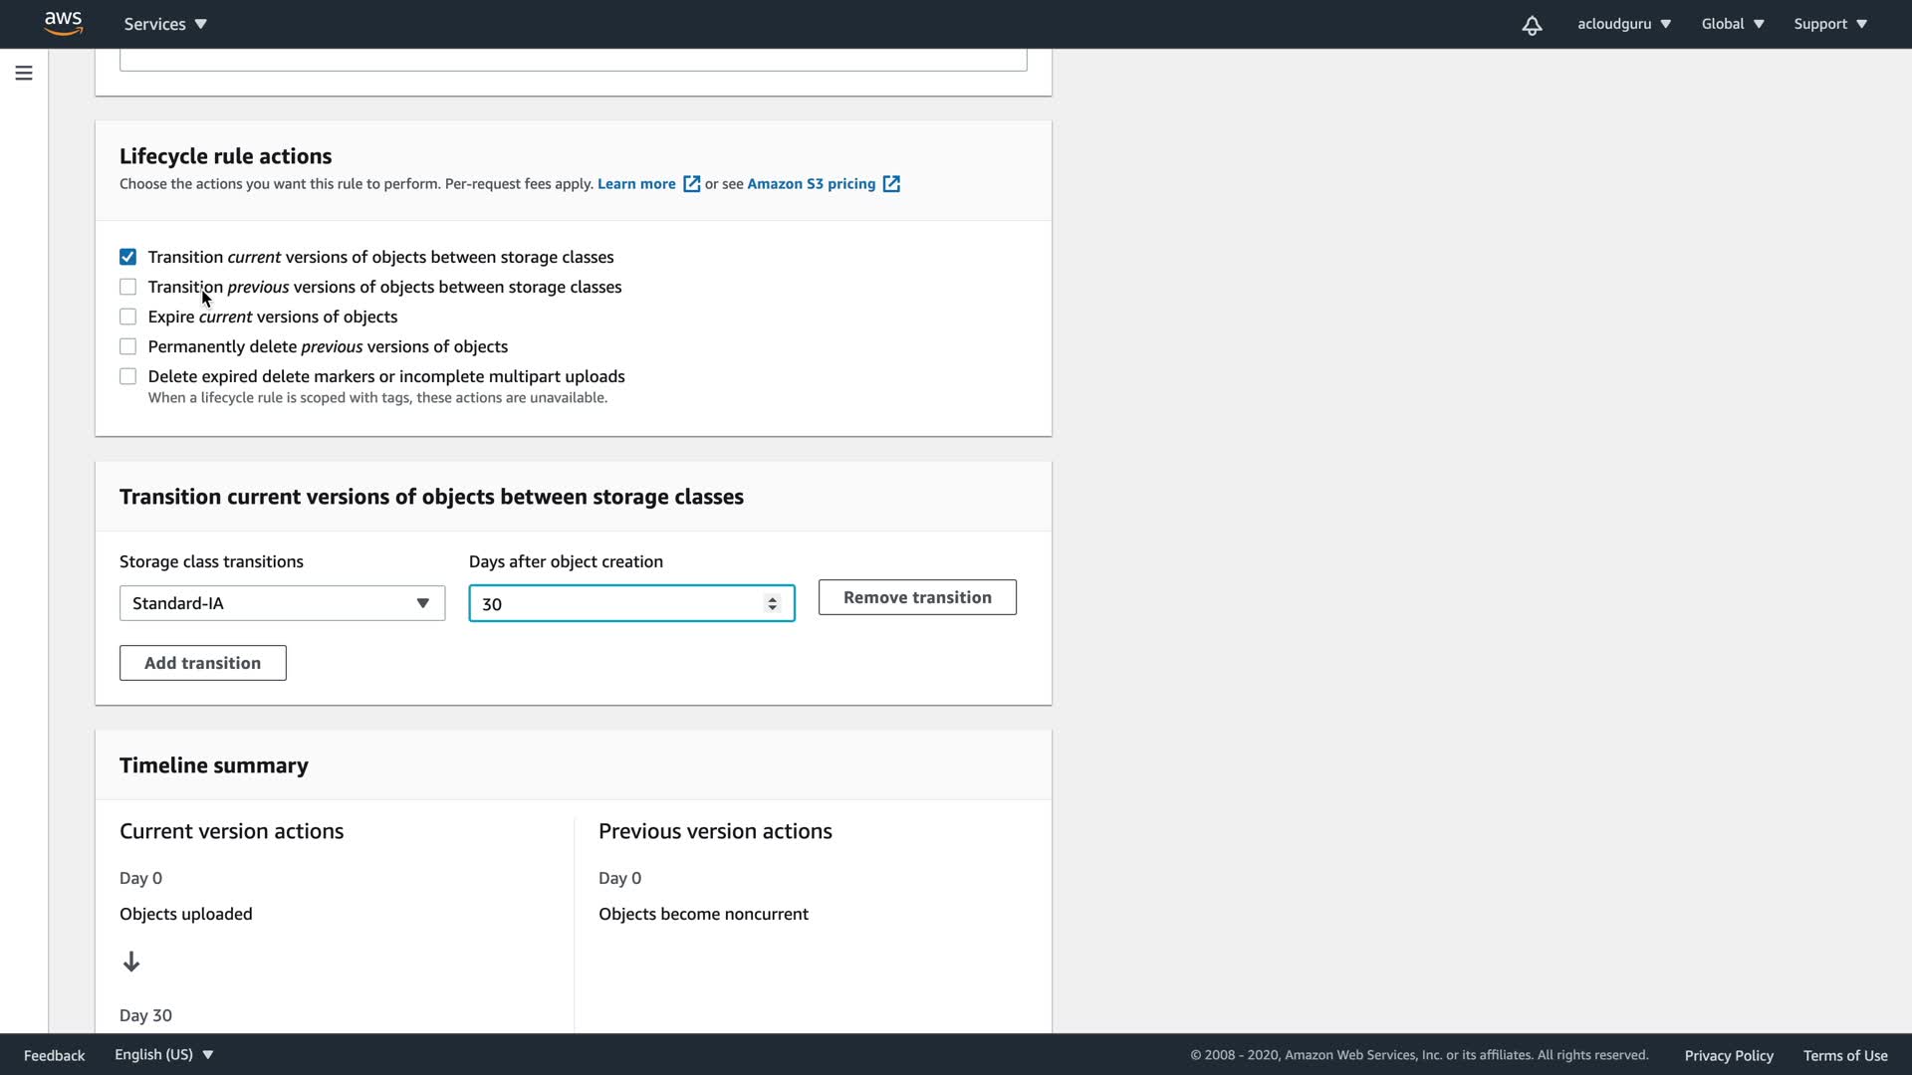Uncheck Transition current versions checkbox
1912x1075 pixels.
click(127, 257)
